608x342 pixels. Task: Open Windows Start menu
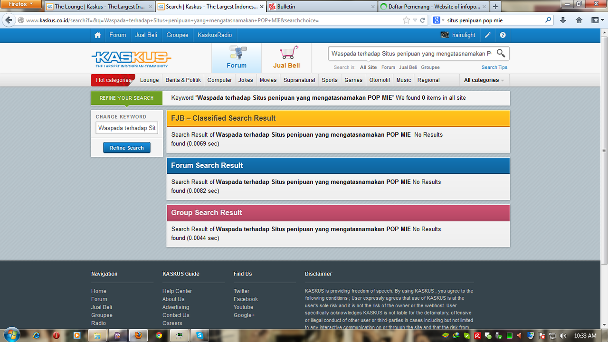pos(11,335)
